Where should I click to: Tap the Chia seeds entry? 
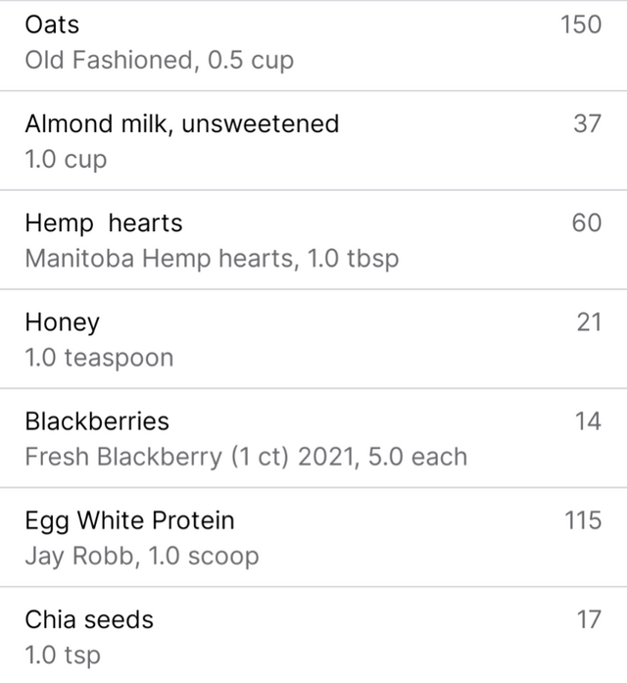tap(313, 636)
